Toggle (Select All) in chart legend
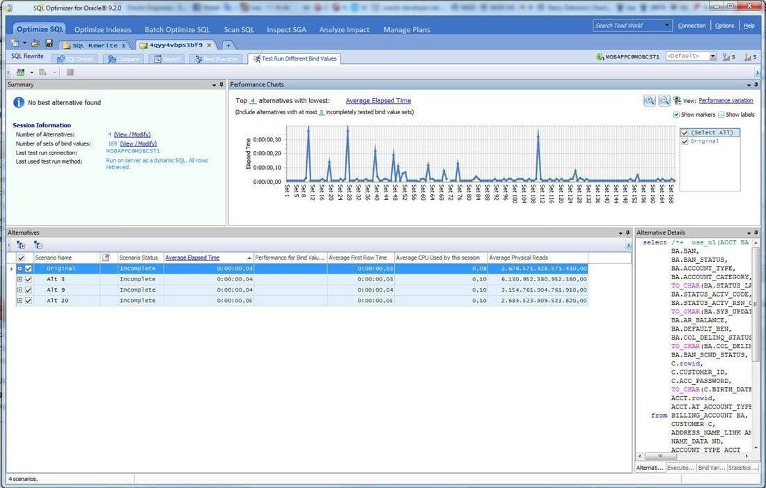 [685, 132]
